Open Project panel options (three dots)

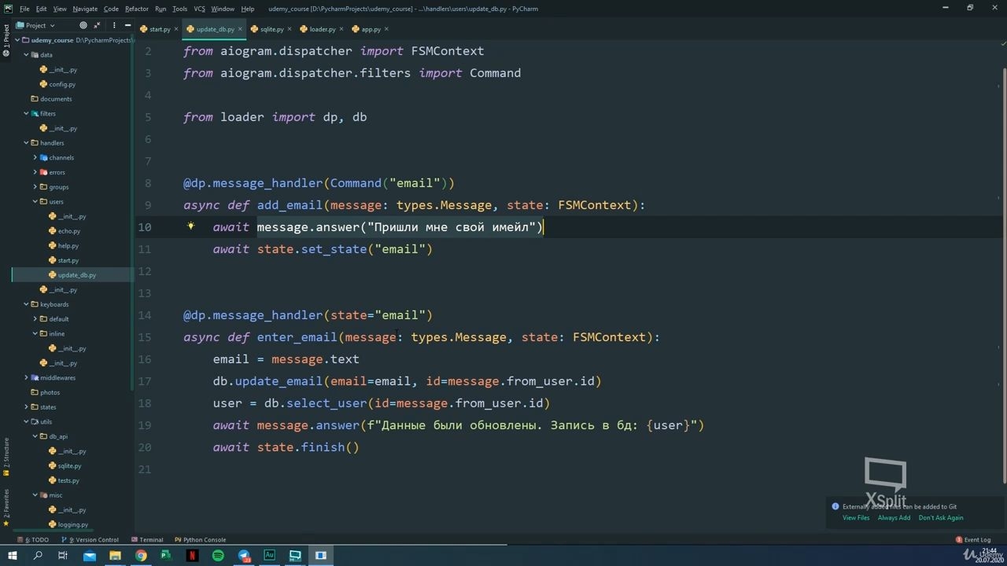coord(114,25)
